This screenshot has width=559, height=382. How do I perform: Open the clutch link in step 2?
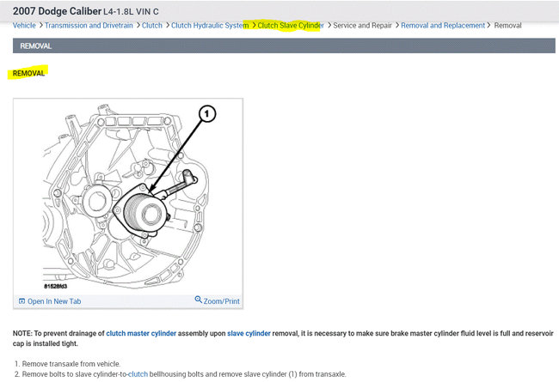[x=138, y=374]
